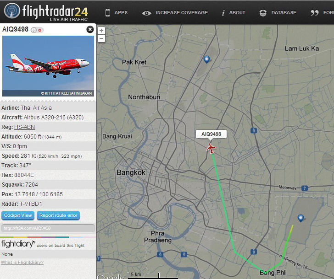The image size is (334, 279).
Task: Select the red airplane icon on the map
Action: point(211,148)
